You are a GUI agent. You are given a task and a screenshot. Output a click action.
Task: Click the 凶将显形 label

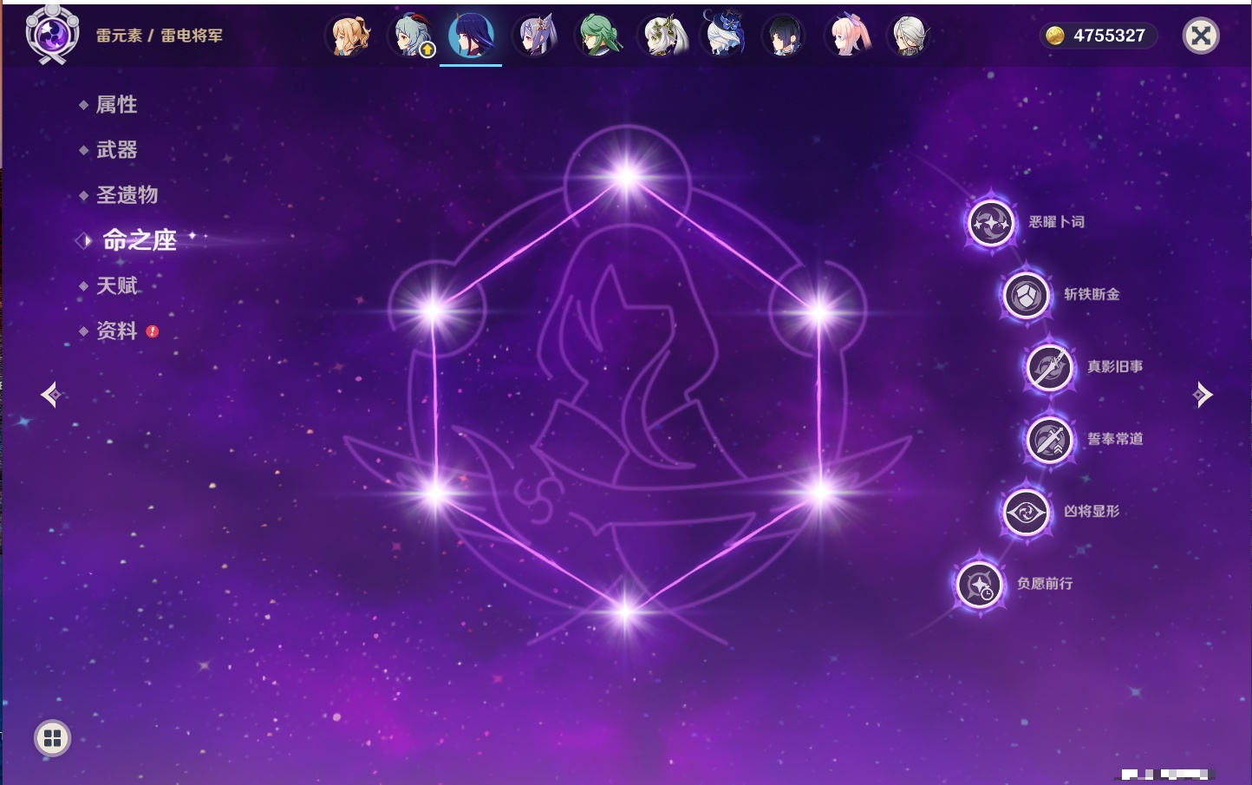[1092, 511]
